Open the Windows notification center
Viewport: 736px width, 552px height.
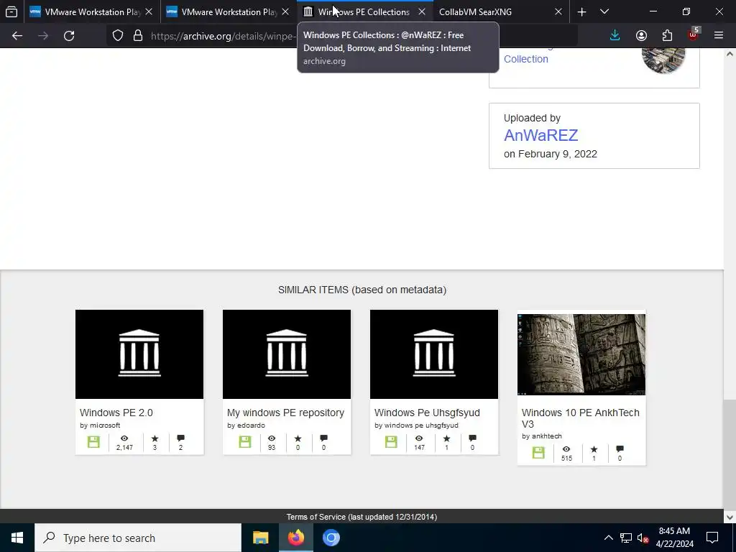pos(712,538)
